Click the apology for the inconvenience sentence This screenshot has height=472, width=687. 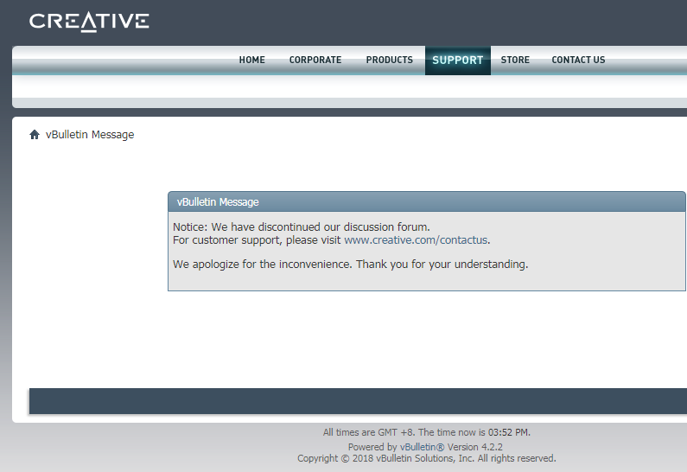[x=350, y=265]
